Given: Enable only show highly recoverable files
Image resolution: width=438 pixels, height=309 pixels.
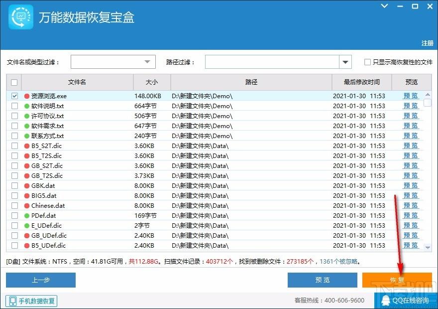Looking at the screenshot, I should [x=367, y=62].
